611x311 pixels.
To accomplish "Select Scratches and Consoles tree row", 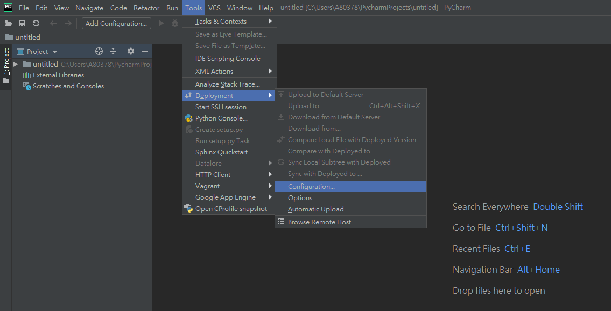I will tap(82, 86).
